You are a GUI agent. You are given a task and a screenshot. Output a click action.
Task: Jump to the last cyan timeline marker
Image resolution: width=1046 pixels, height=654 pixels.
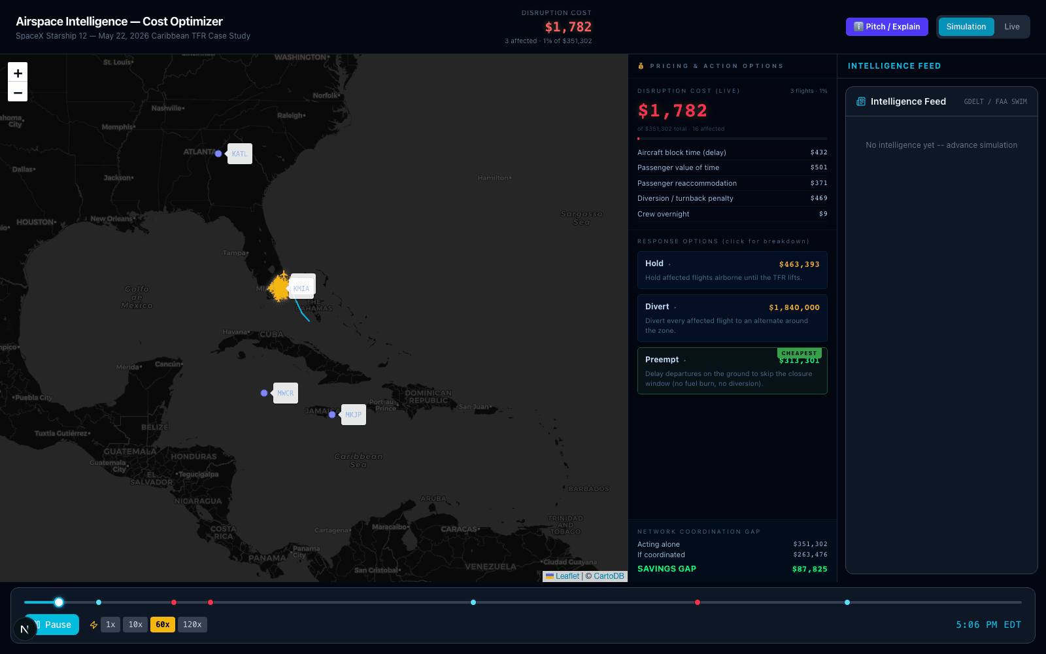847,602
